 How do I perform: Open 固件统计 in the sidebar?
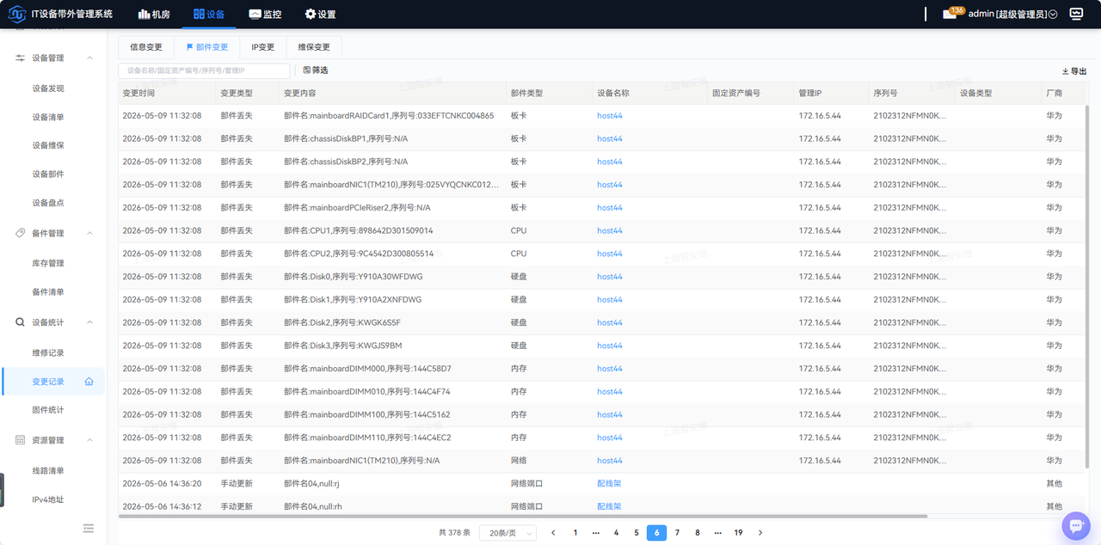click(x=48, y=410)
